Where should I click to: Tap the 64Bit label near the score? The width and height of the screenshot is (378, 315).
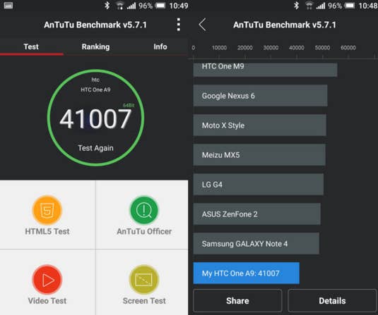click(129, 105)
